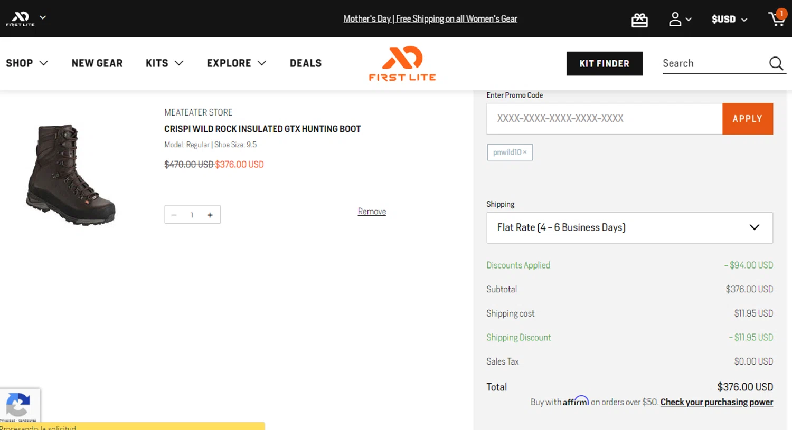Remove the pnwild10 promo code tag
The image size is (792, 430).
point(525,152)
